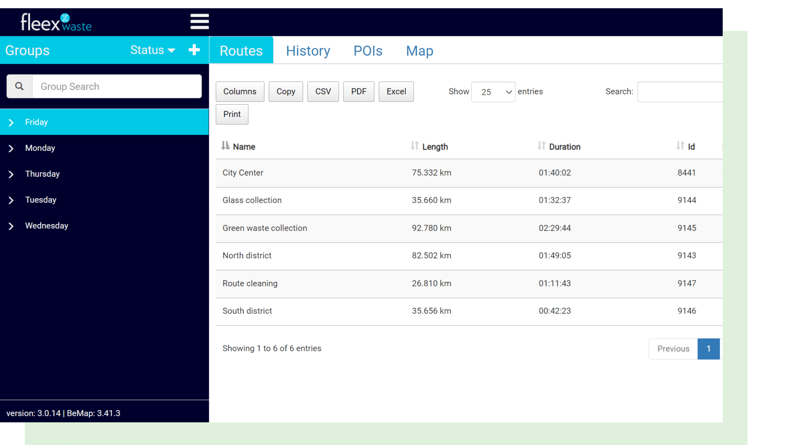Screen dimensions: 792x445
Task: Click the Print button
Action: click(x=232, y=114)
